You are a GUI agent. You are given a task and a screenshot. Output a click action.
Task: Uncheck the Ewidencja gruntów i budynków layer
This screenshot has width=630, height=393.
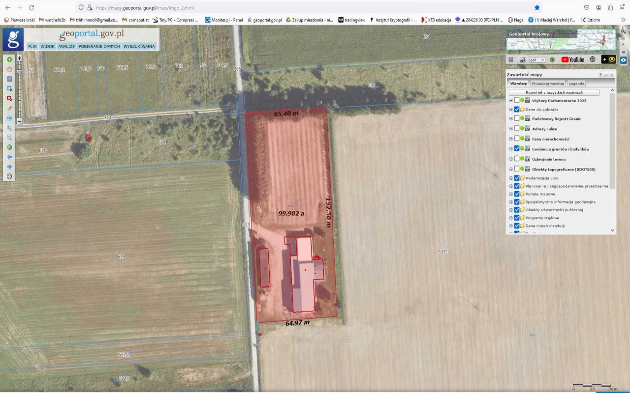click(516, 149)
